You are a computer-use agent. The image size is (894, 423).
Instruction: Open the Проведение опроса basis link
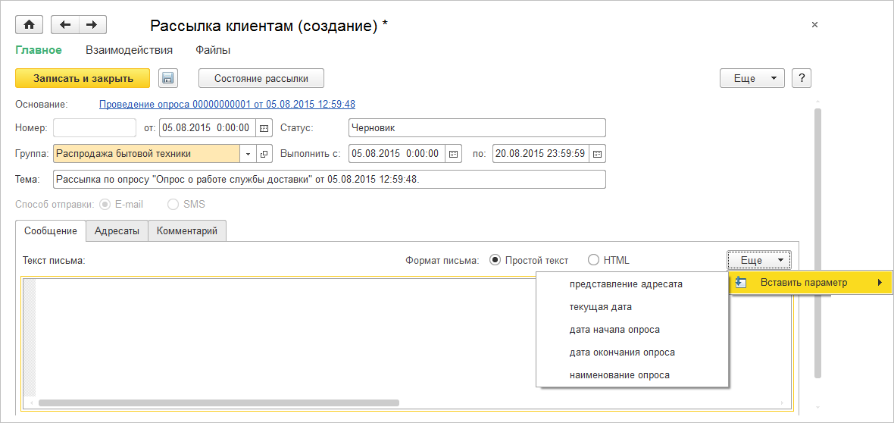pos(227,104)
